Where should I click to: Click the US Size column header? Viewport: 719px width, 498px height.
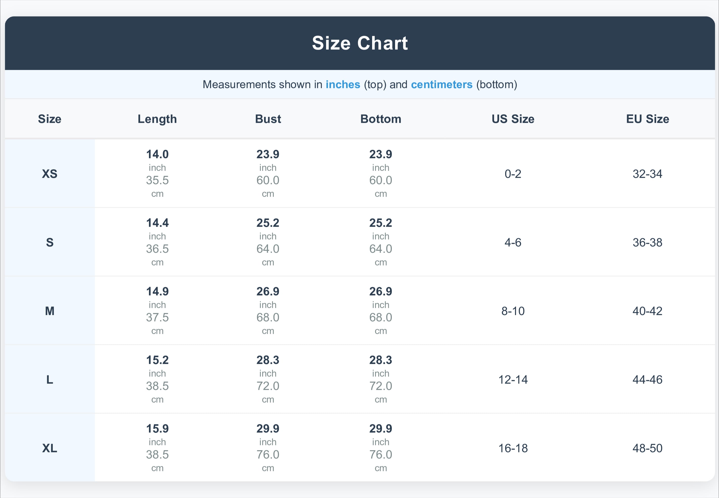tap(512, 119)
